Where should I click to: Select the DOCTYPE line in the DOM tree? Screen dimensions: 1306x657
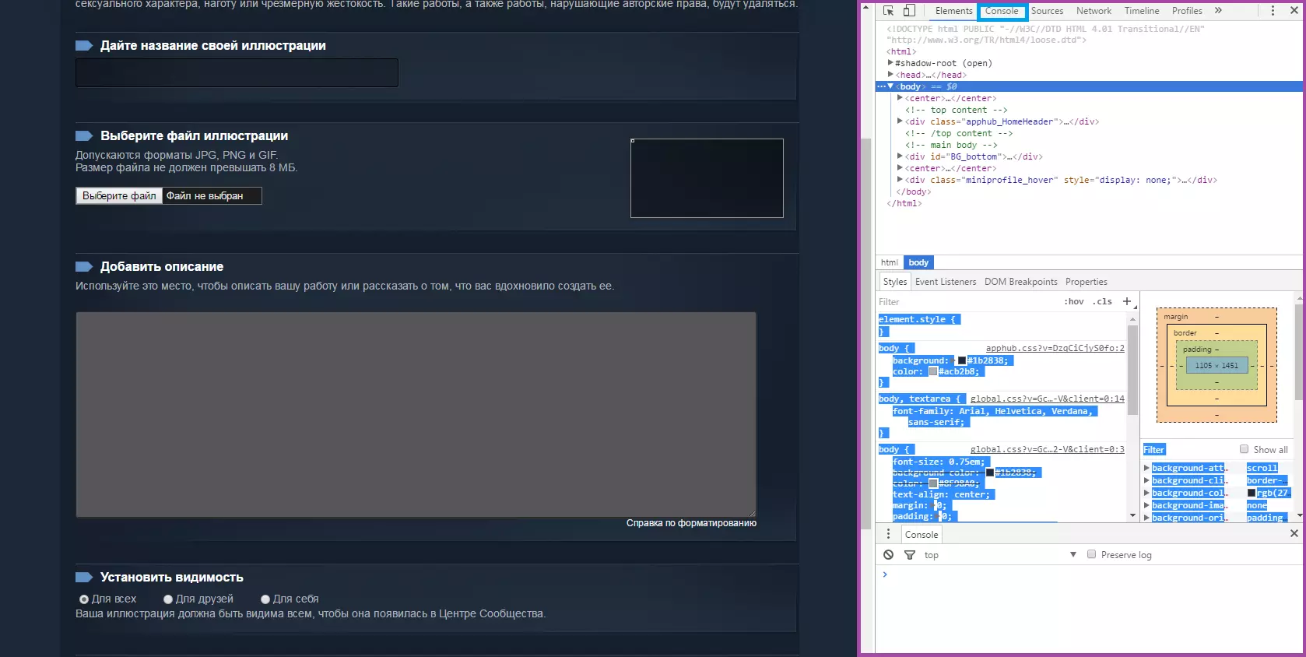[x=1045, y=34]
